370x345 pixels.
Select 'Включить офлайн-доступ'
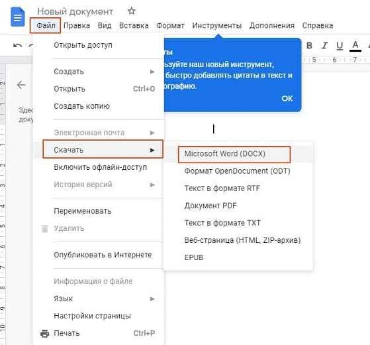click(x=99, y=167)
